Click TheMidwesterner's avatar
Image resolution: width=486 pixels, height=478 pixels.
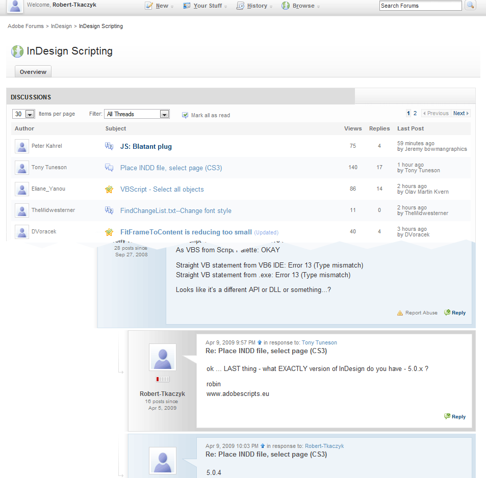[22, 210]
